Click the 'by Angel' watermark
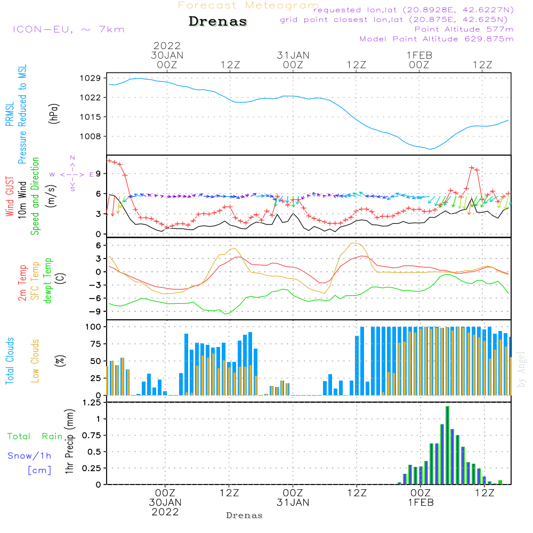 click(x=521, y=369)
